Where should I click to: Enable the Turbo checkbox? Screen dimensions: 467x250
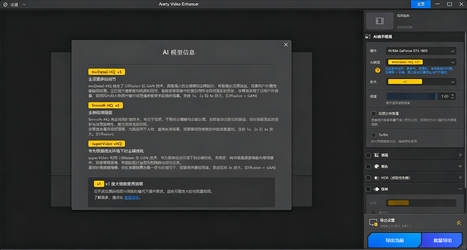[x=374, y=135]
